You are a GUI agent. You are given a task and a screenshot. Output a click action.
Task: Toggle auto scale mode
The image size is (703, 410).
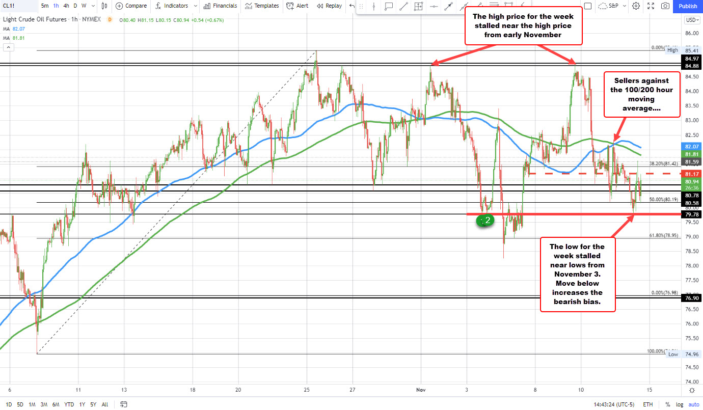[x=693, y=404]
